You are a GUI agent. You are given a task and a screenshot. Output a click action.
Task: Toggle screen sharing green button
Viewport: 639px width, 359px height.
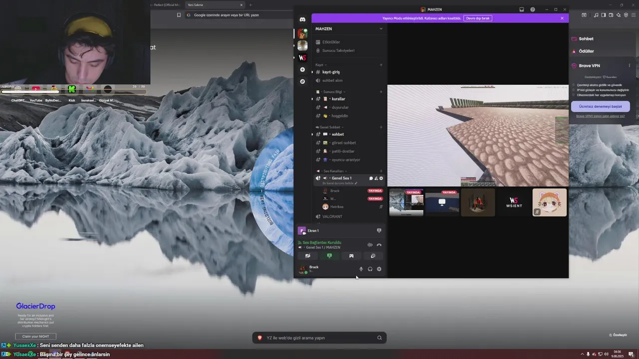[329, 256]
